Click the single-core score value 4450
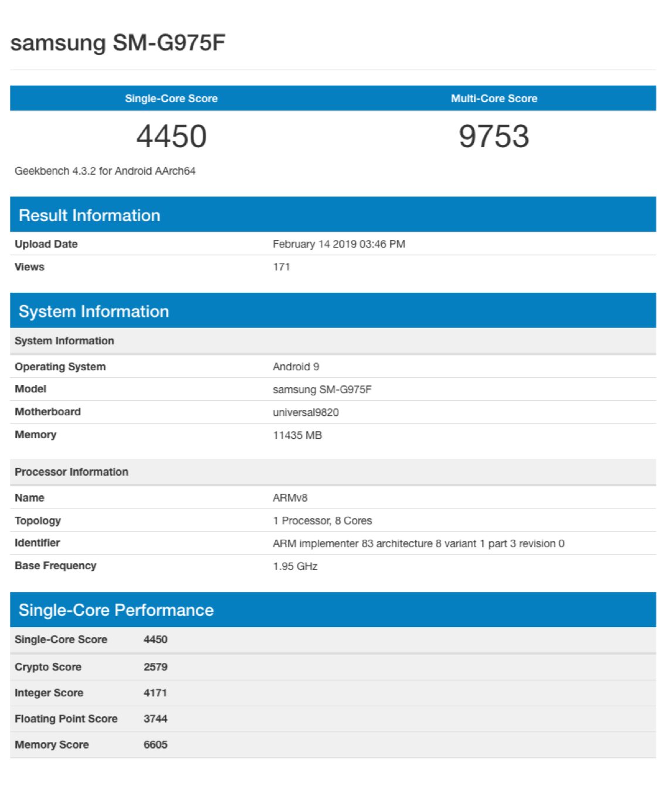 pyautogui.click(x=171, y=136)
